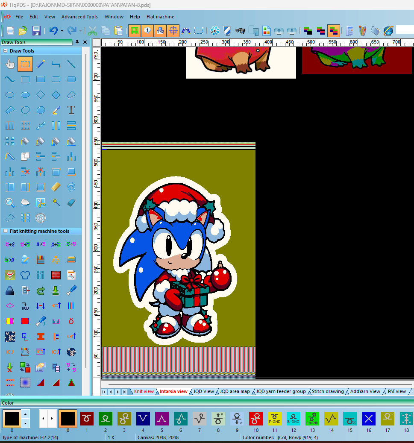Image resolution: width=414 pixels, height=443 pixels.
Task: Switch to the Knit view tab
Action: click(144, 391)
